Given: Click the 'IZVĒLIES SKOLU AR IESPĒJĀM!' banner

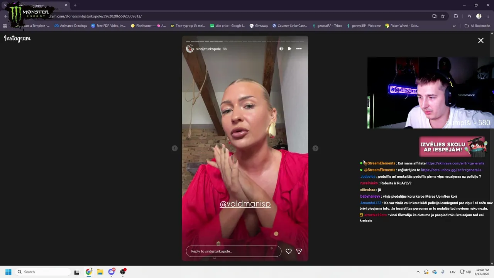Looking at the screenshot, I should pos(452,147).
